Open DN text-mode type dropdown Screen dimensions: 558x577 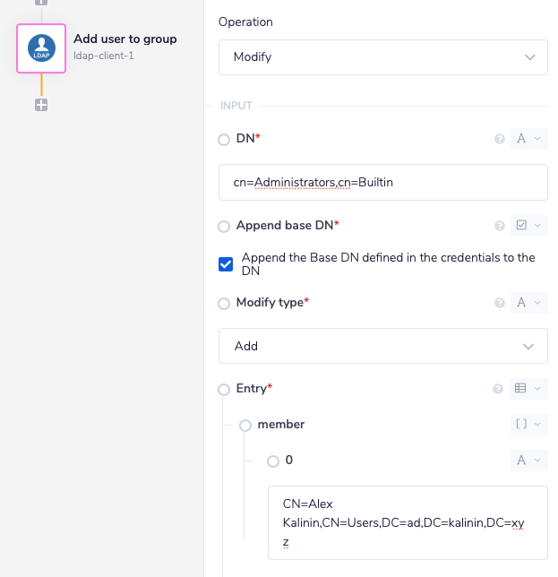coord(528,139)
